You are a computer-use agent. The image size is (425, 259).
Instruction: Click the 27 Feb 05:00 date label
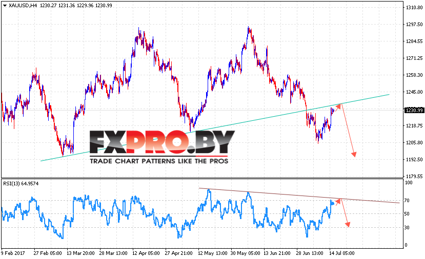click(x=48, y=253)
